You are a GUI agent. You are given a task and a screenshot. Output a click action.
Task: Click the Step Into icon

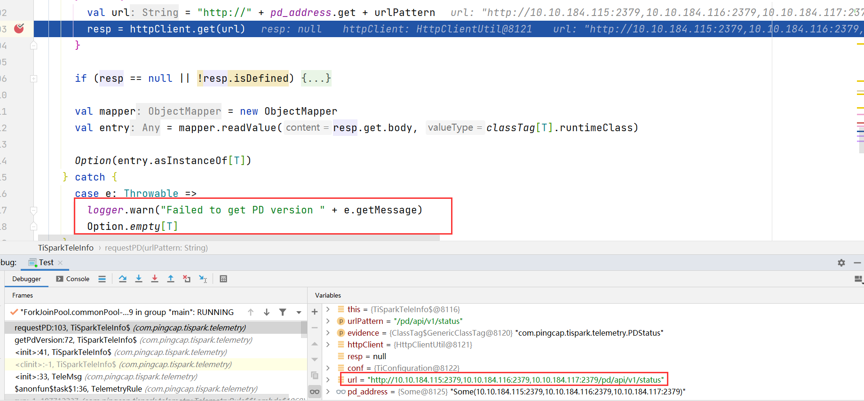[139, 279]
